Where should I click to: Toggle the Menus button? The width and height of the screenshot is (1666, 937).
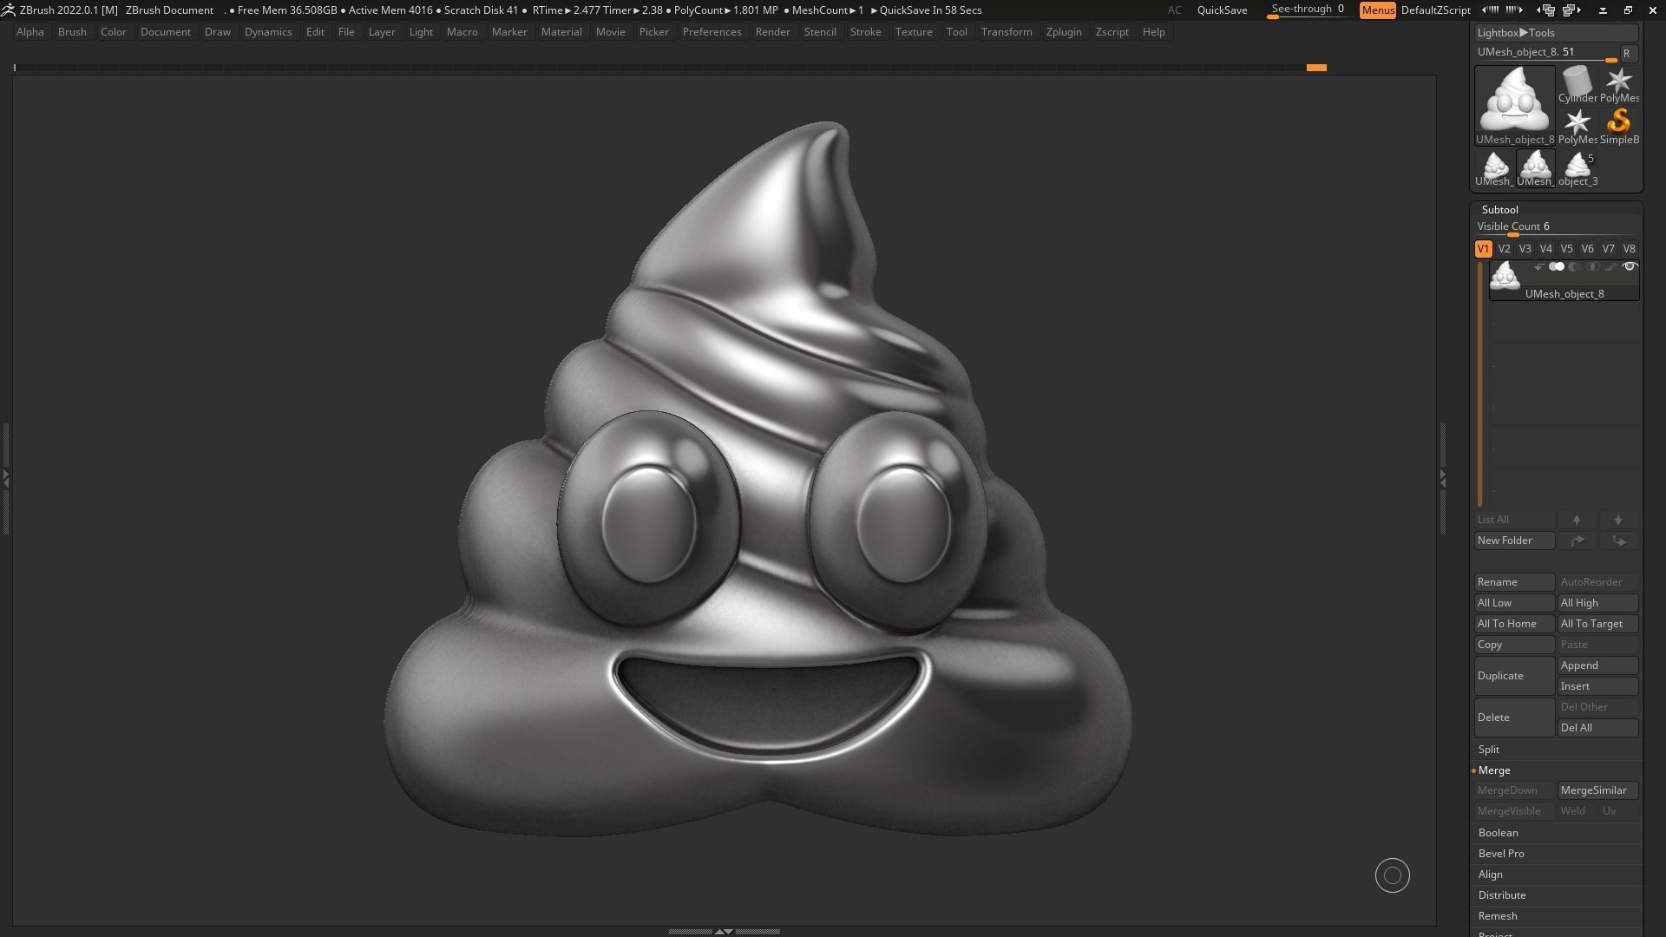[1377, 10]
